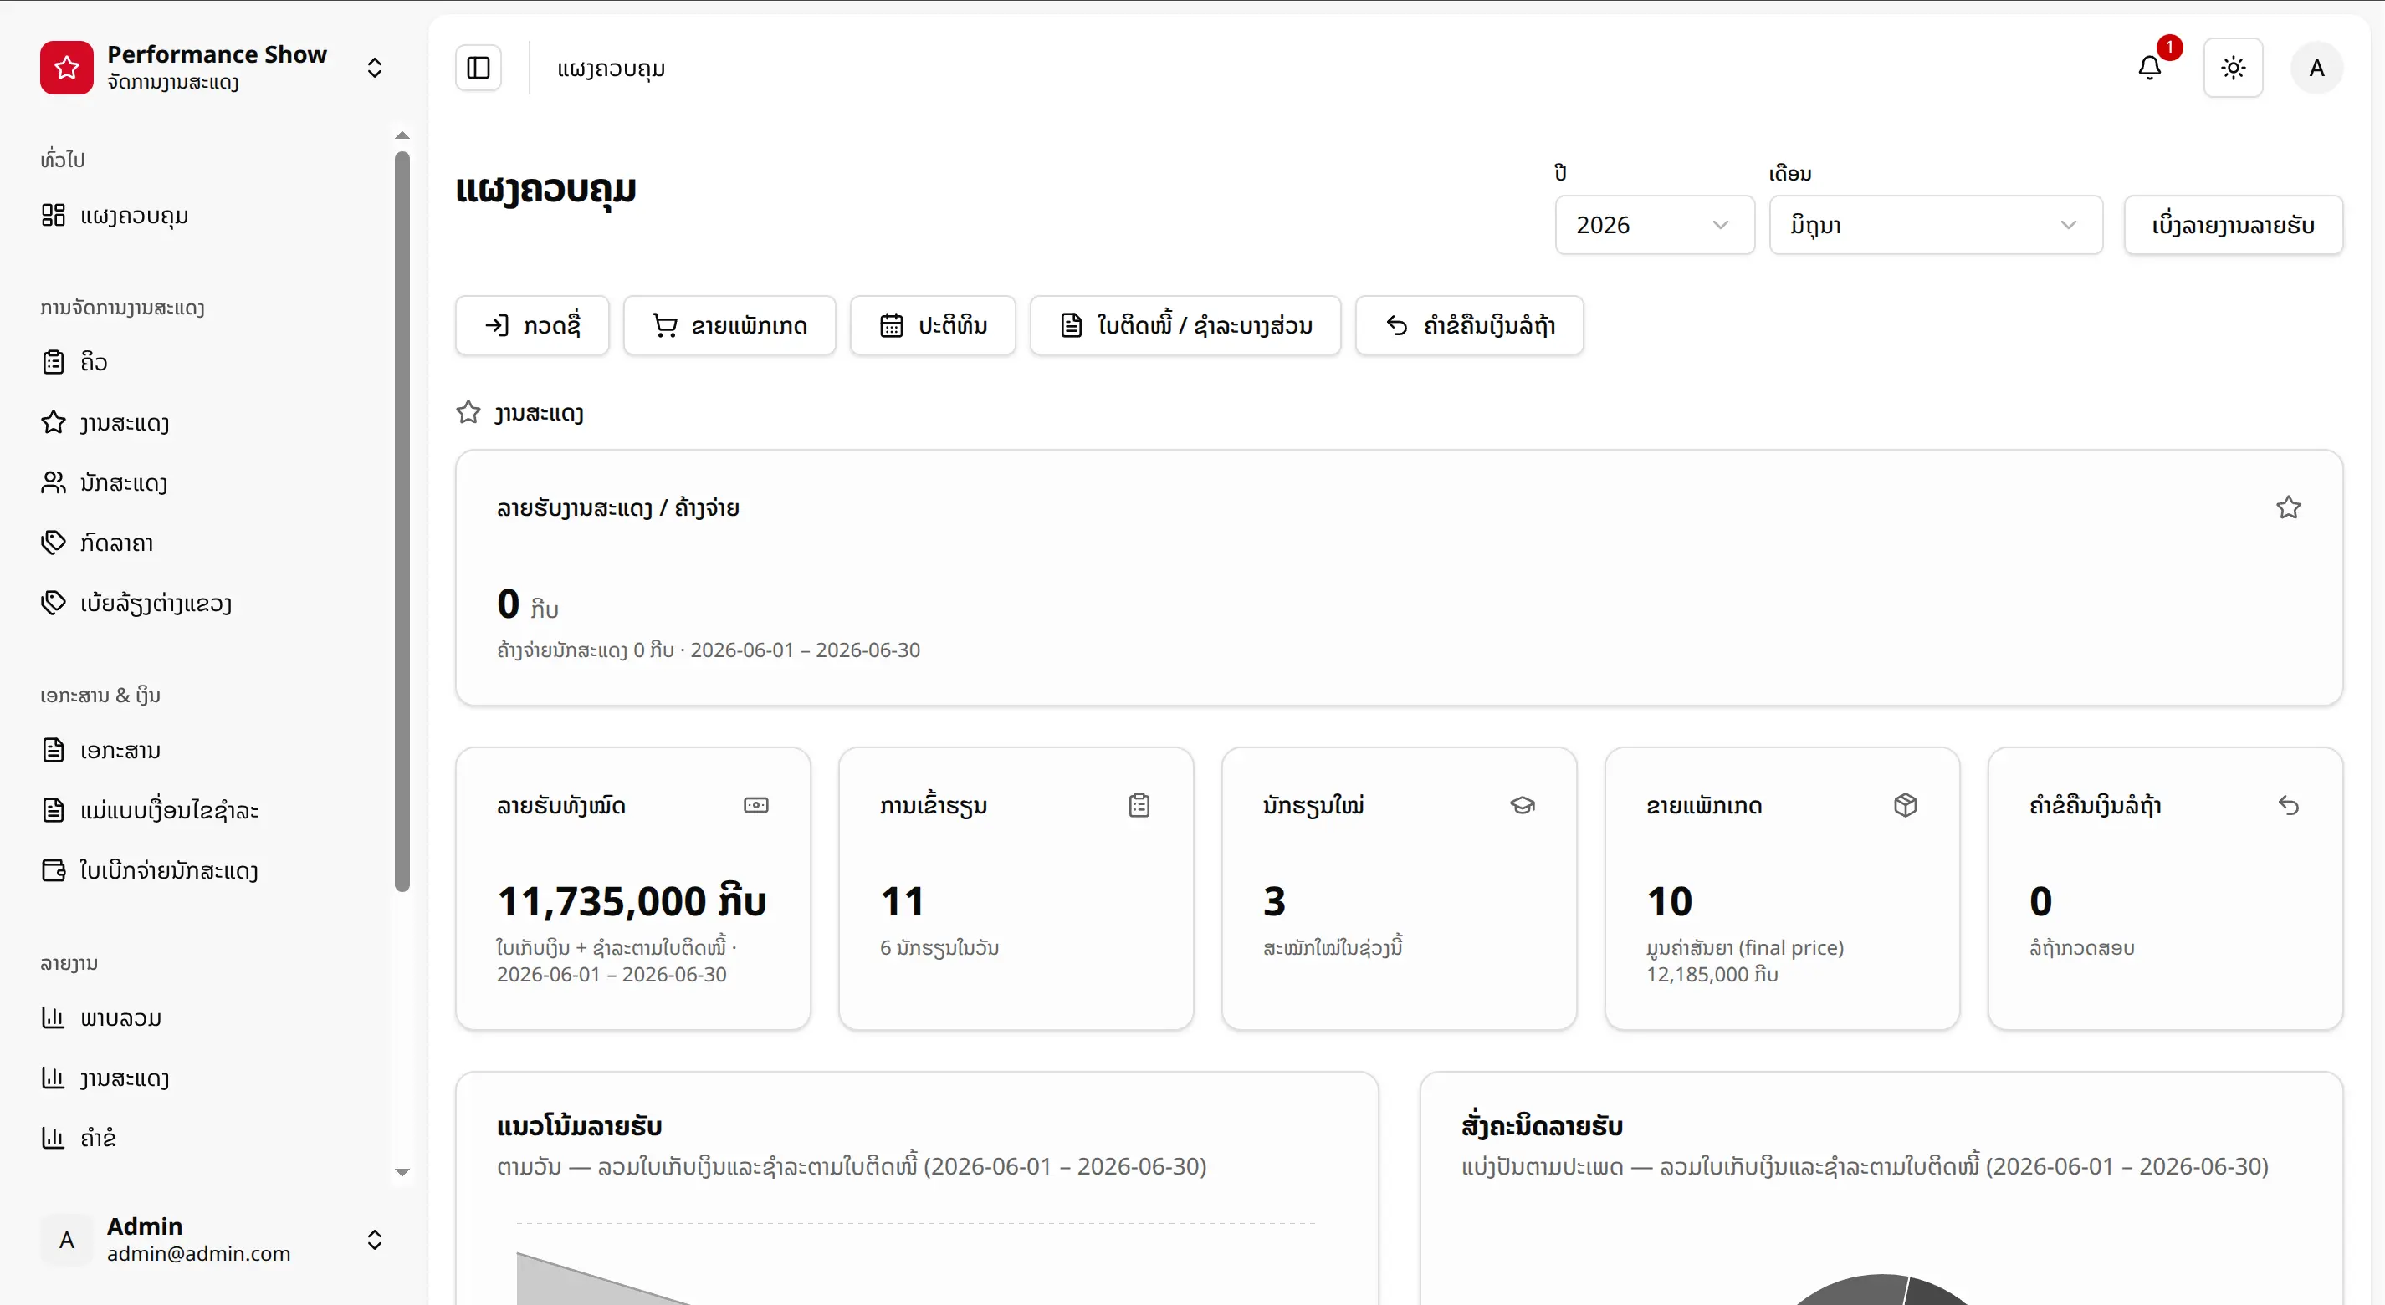2385x1305 pixels.
Task: Click the ໃບຕິດໜີ້ / ຊຳລະບາງສ່ວນ button
Action: click(1186, 325)
